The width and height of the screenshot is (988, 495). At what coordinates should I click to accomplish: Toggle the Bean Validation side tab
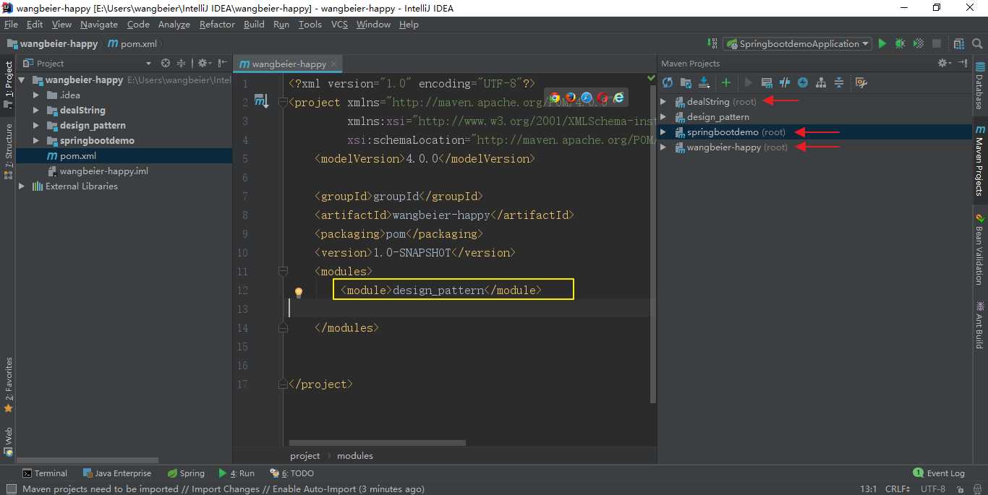coord(979,250)
